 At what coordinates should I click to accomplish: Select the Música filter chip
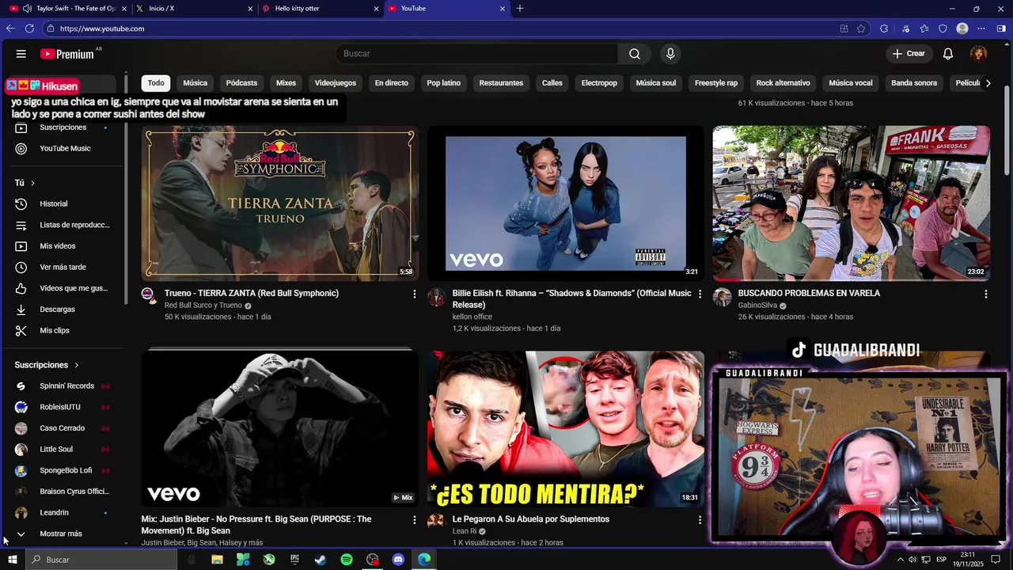(x=195, y=83)
